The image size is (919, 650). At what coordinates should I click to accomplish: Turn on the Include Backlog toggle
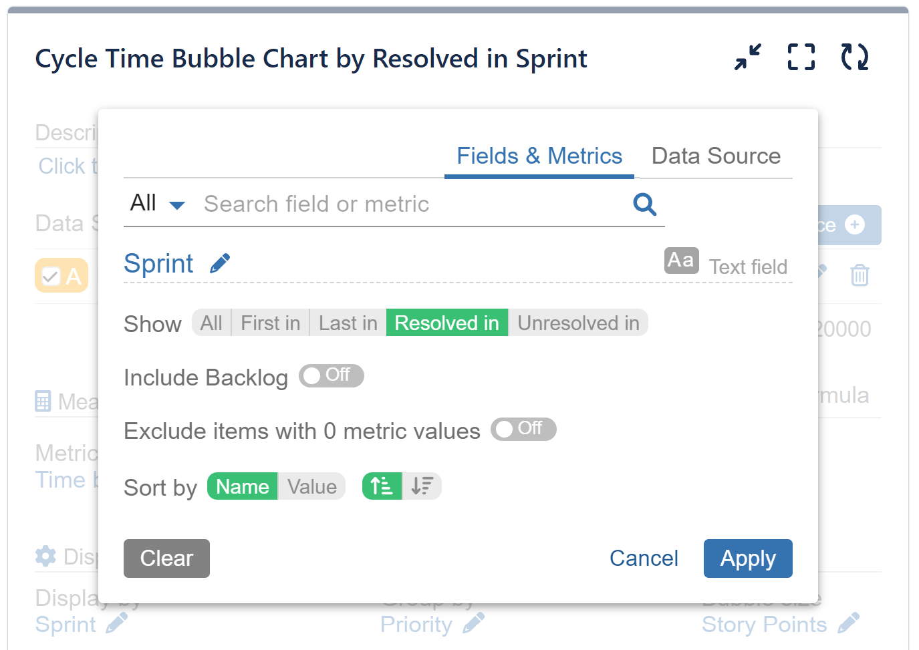332,376
